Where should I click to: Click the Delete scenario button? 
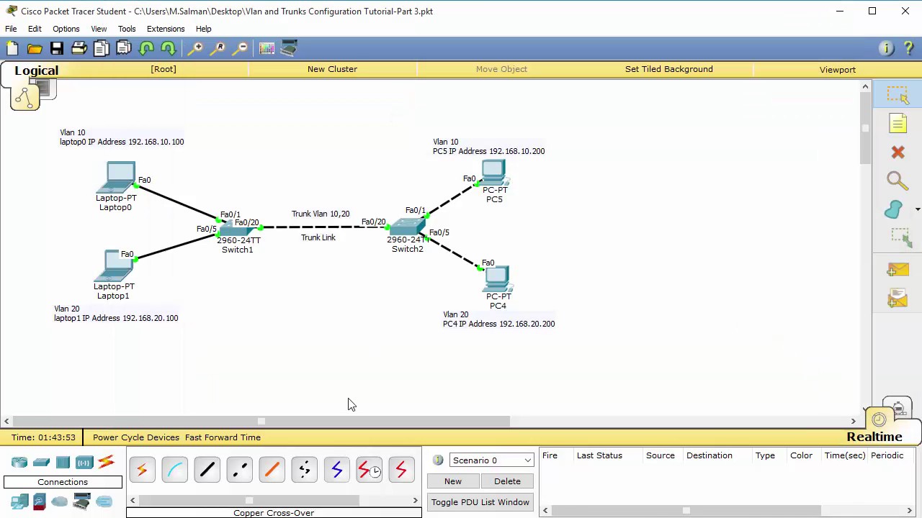[507, 481]
